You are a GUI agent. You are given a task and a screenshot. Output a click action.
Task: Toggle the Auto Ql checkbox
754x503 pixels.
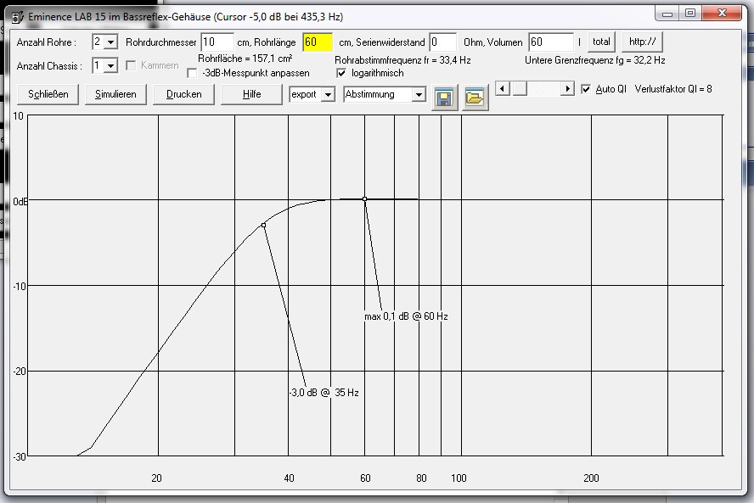coord(586,89)
